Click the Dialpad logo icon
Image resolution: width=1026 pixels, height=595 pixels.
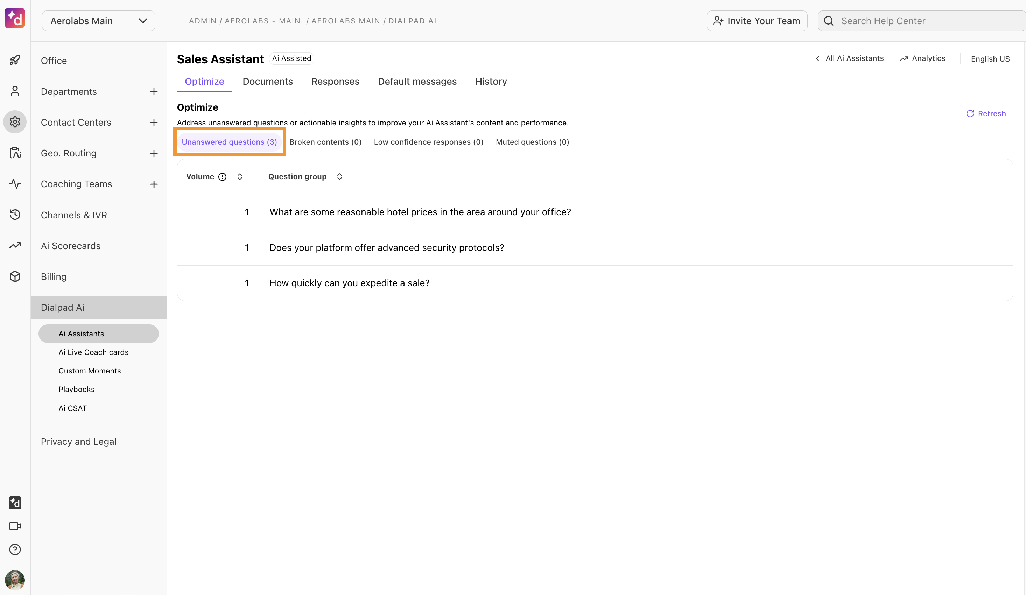[15, 18]
